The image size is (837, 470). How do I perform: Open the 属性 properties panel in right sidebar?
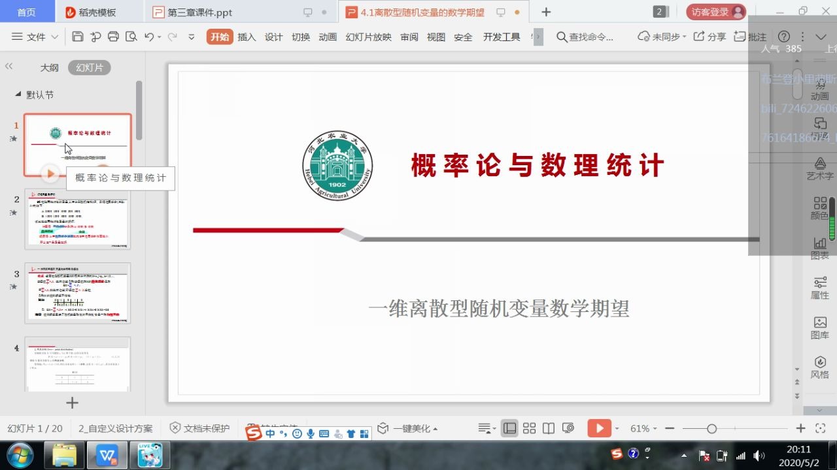coord(820,289)
